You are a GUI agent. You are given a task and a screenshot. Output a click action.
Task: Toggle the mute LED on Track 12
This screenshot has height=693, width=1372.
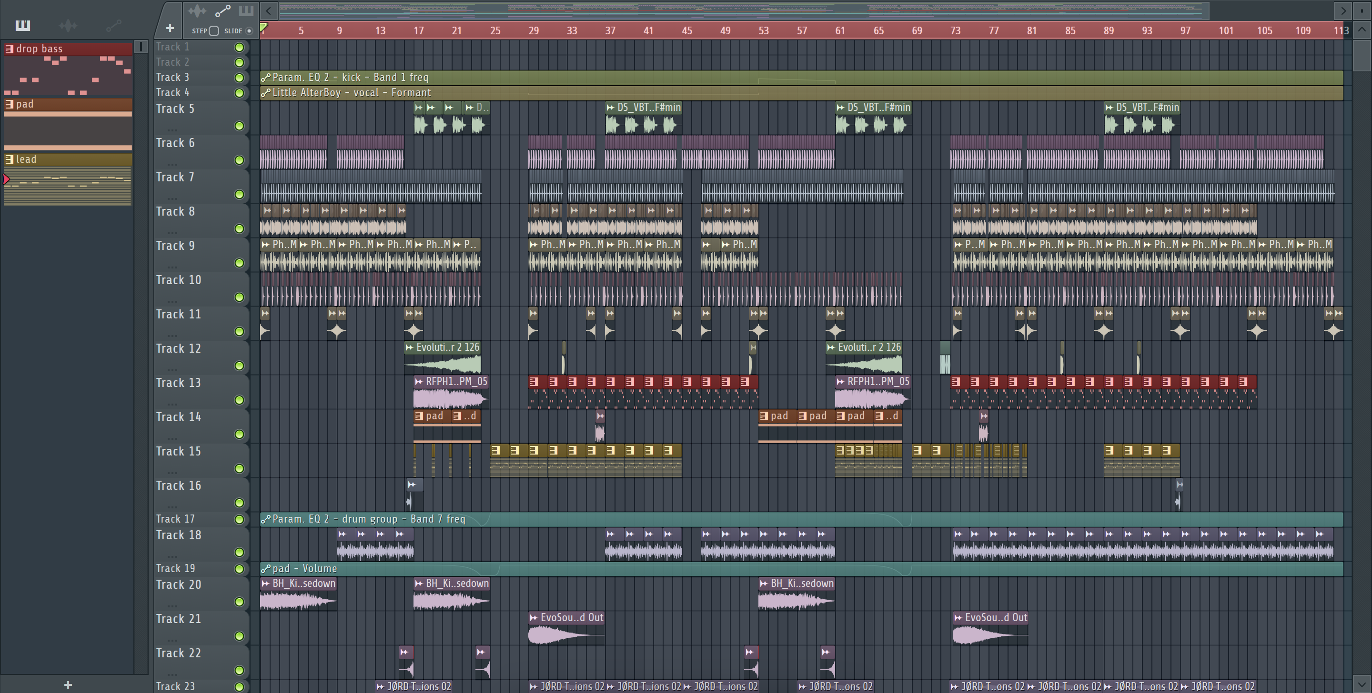(240, 366)
